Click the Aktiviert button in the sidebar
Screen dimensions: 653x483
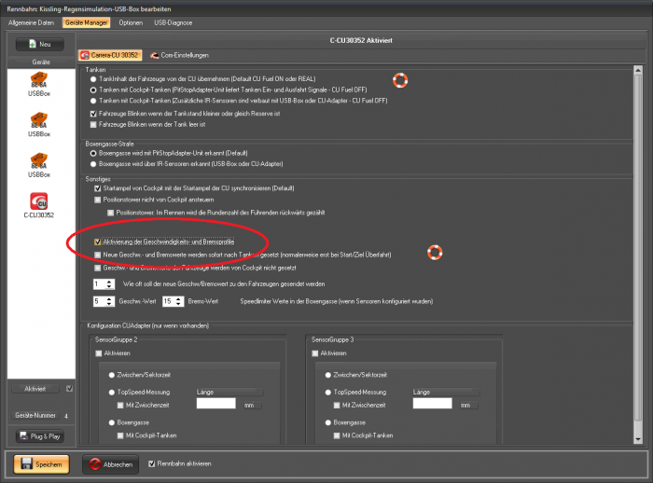point(35,388)
